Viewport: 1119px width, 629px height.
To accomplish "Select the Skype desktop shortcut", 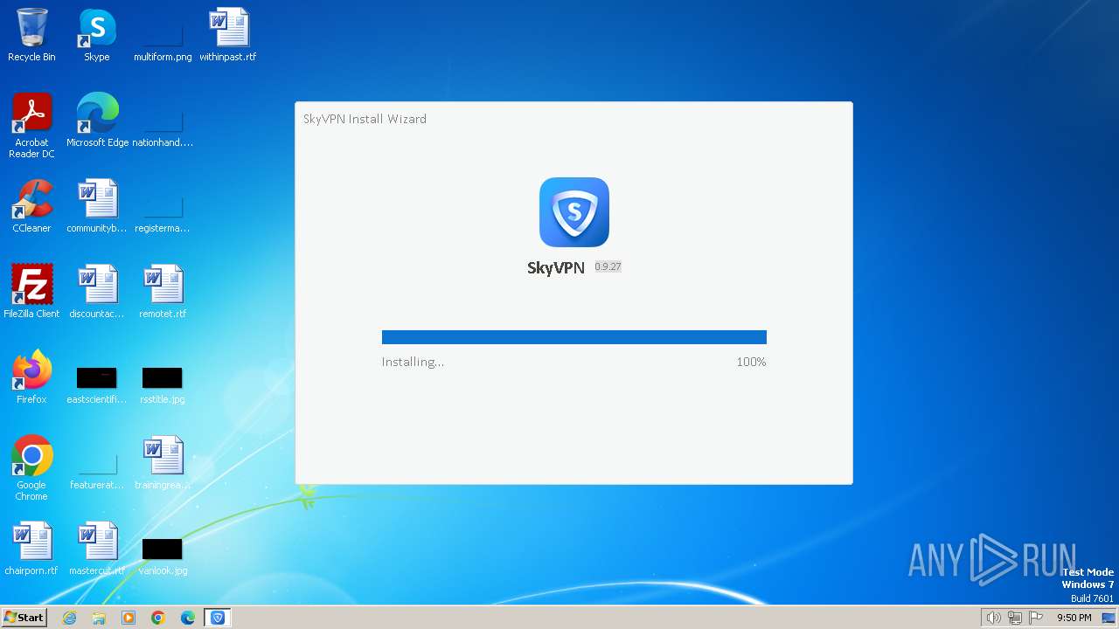I will 97,35.
